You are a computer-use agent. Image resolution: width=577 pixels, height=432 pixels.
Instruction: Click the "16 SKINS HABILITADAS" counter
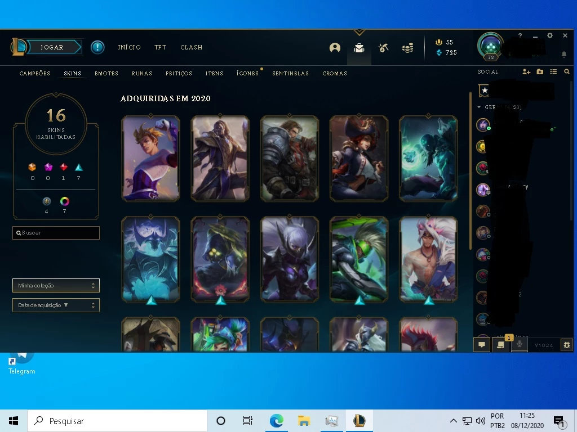(x=56, y=124)
